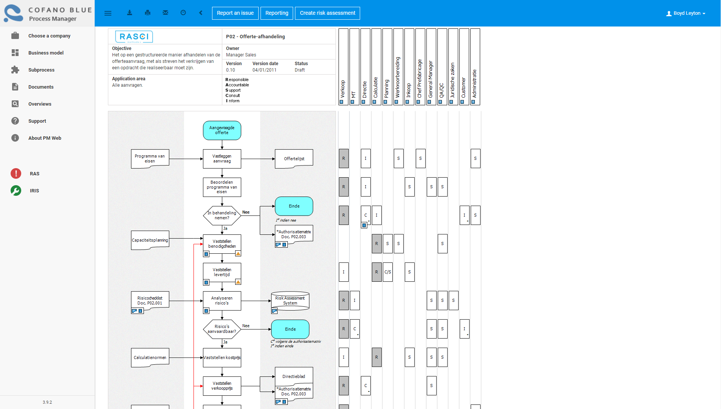Screen dimensions: 721x409
Task: Open the dashboard gauge icon in the toolbar
Action: point(183,13)
